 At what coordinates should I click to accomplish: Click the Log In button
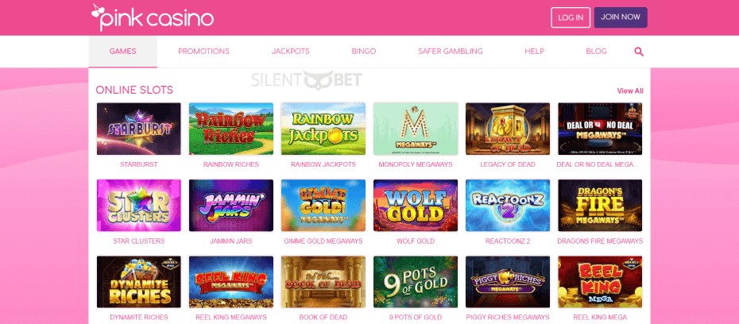coord(571,17)
